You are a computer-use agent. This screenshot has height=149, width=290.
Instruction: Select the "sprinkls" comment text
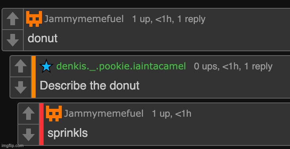(x=67, y=133)
